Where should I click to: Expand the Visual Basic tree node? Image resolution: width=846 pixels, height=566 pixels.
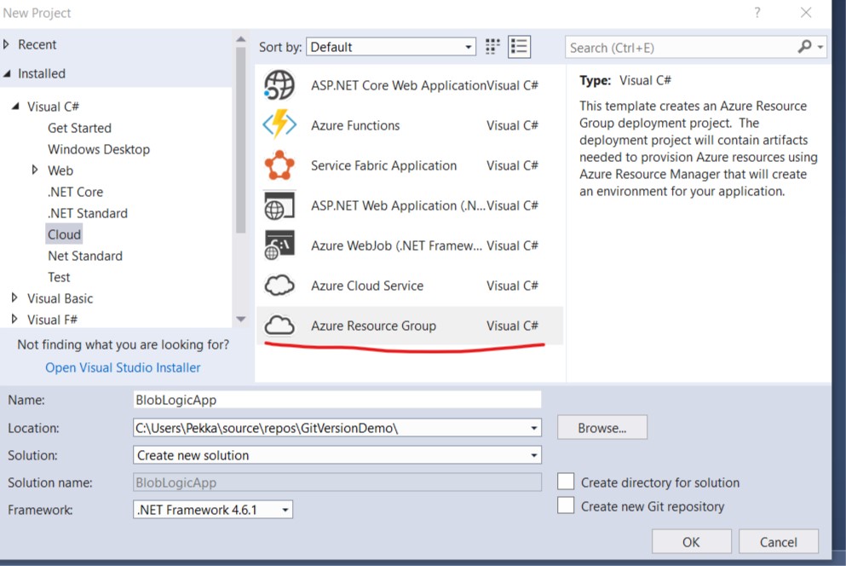click(x=14, y=298)
